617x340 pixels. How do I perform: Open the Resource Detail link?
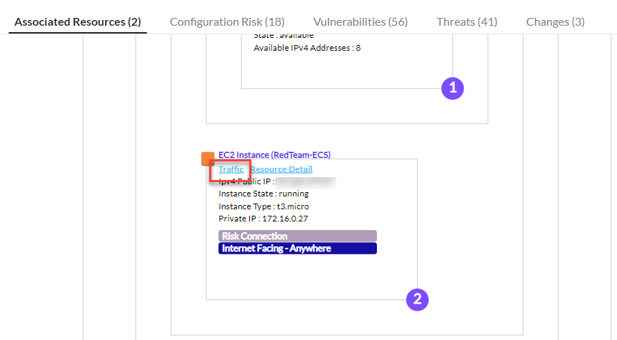(281, 169)
